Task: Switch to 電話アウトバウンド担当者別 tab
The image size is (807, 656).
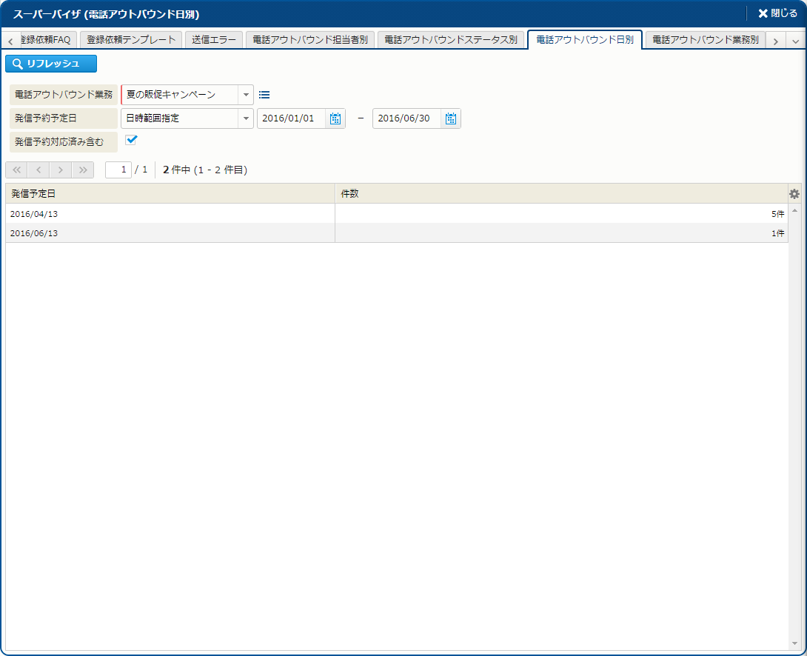Action: [x=309, y=40]
